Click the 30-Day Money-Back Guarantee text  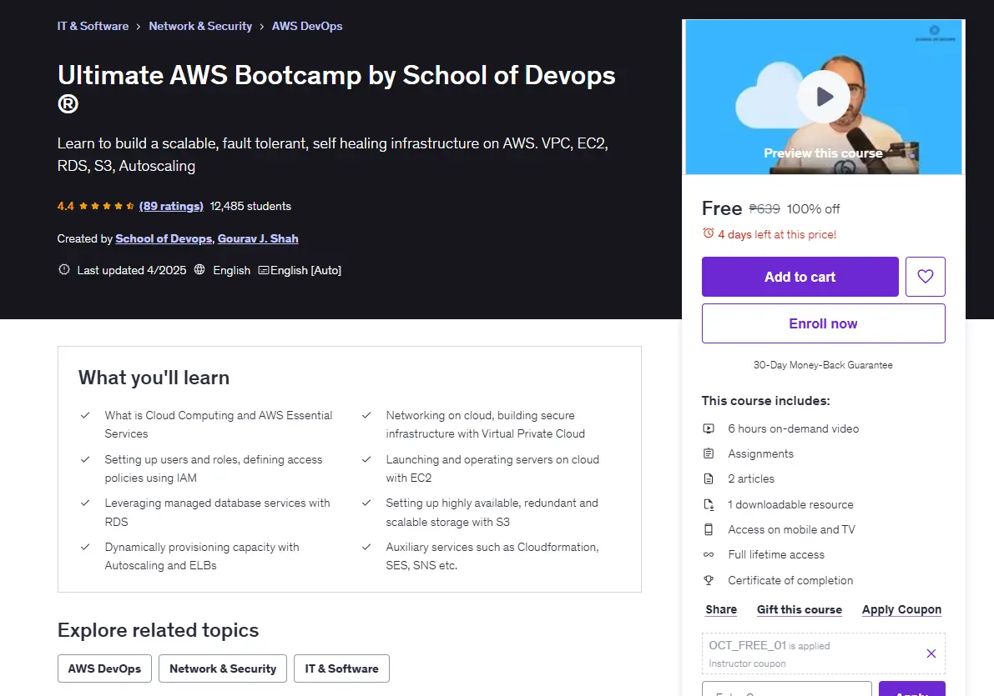(x=823, y=365)
